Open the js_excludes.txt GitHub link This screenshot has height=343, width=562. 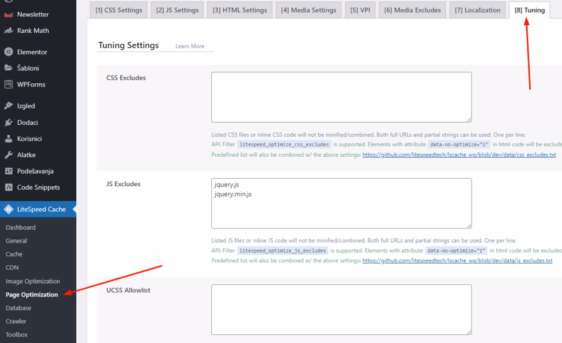[457, 261]
